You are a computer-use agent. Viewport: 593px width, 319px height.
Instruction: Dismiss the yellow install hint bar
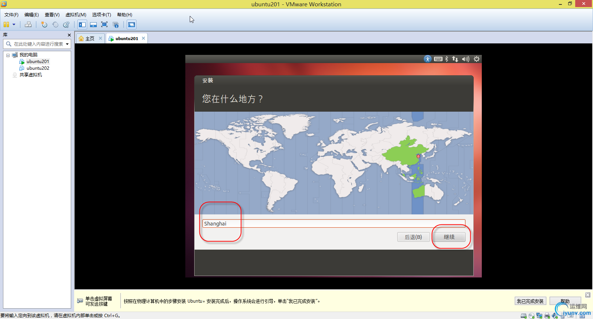pos(588,295)
